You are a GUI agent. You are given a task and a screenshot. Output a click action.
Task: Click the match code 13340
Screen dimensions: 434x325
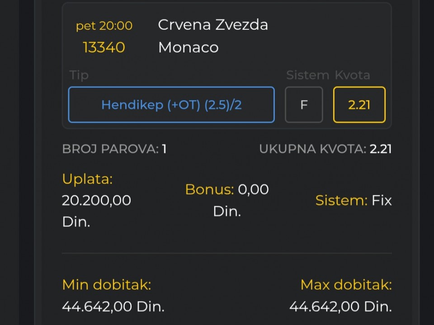point(104,47)
